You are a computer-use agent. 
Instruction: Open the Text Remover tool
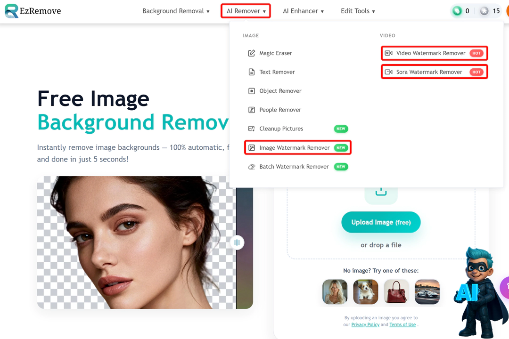[x=277, y=72]
